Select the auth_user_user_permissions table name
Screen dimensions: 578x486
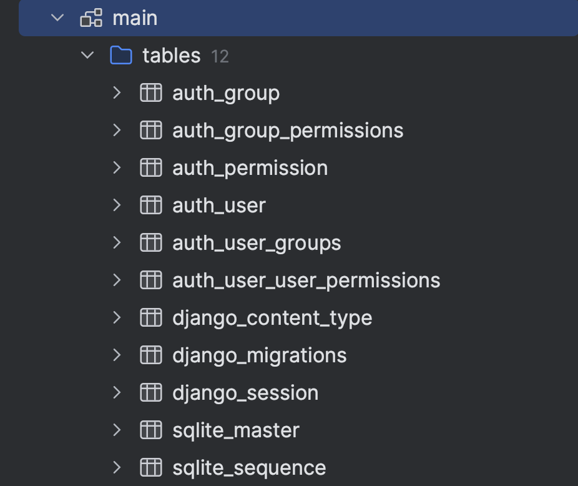pyautogui.click(x=306, y=280)
